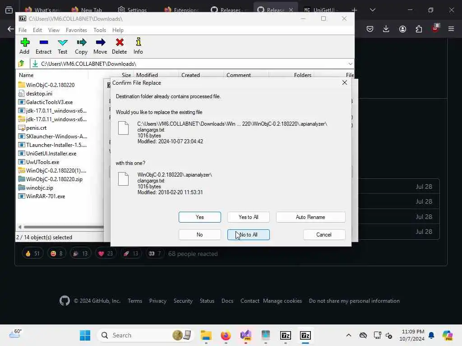Switch to the Settings browser tab
Viewport: 462px width, 346px height.
point(132,10)
